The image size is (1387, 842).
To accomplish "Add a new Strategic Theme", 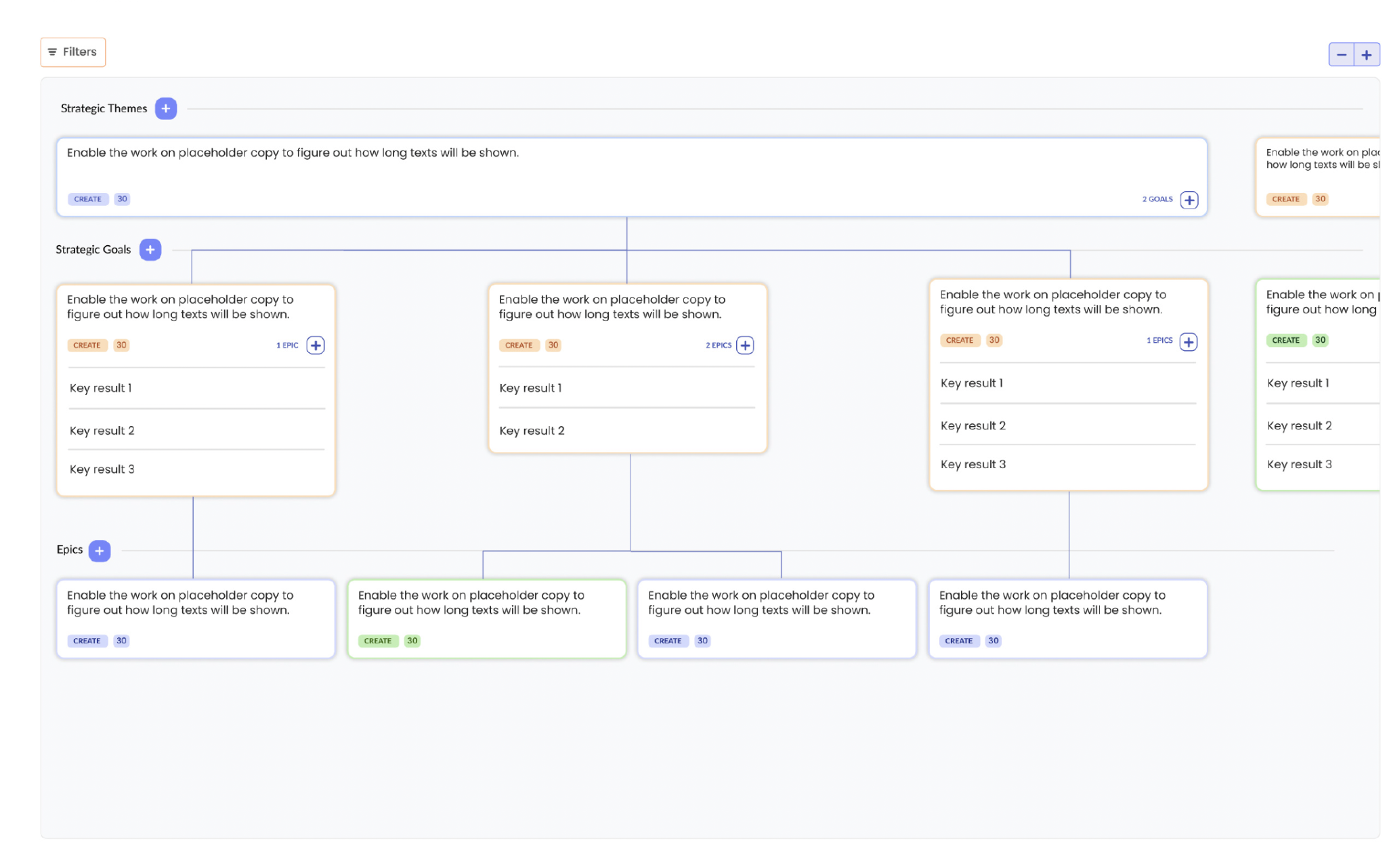I will [x=165, y=108].
